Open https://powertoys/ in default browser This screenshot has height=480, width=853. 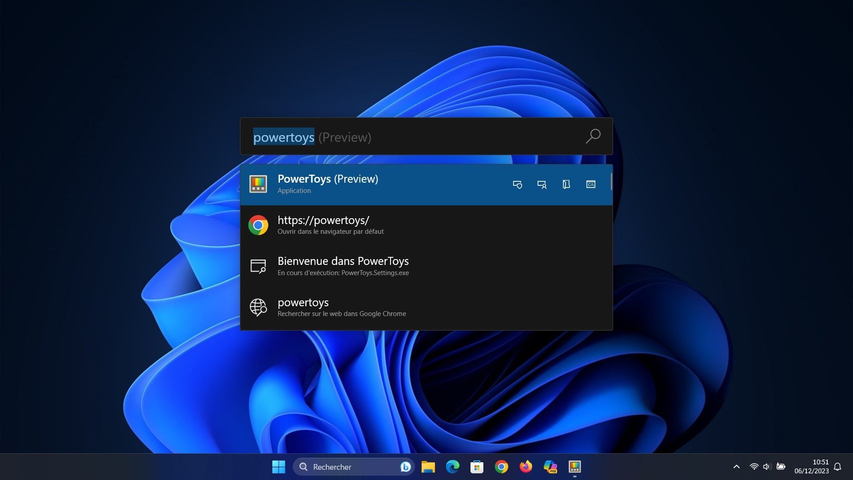(426, 225)
